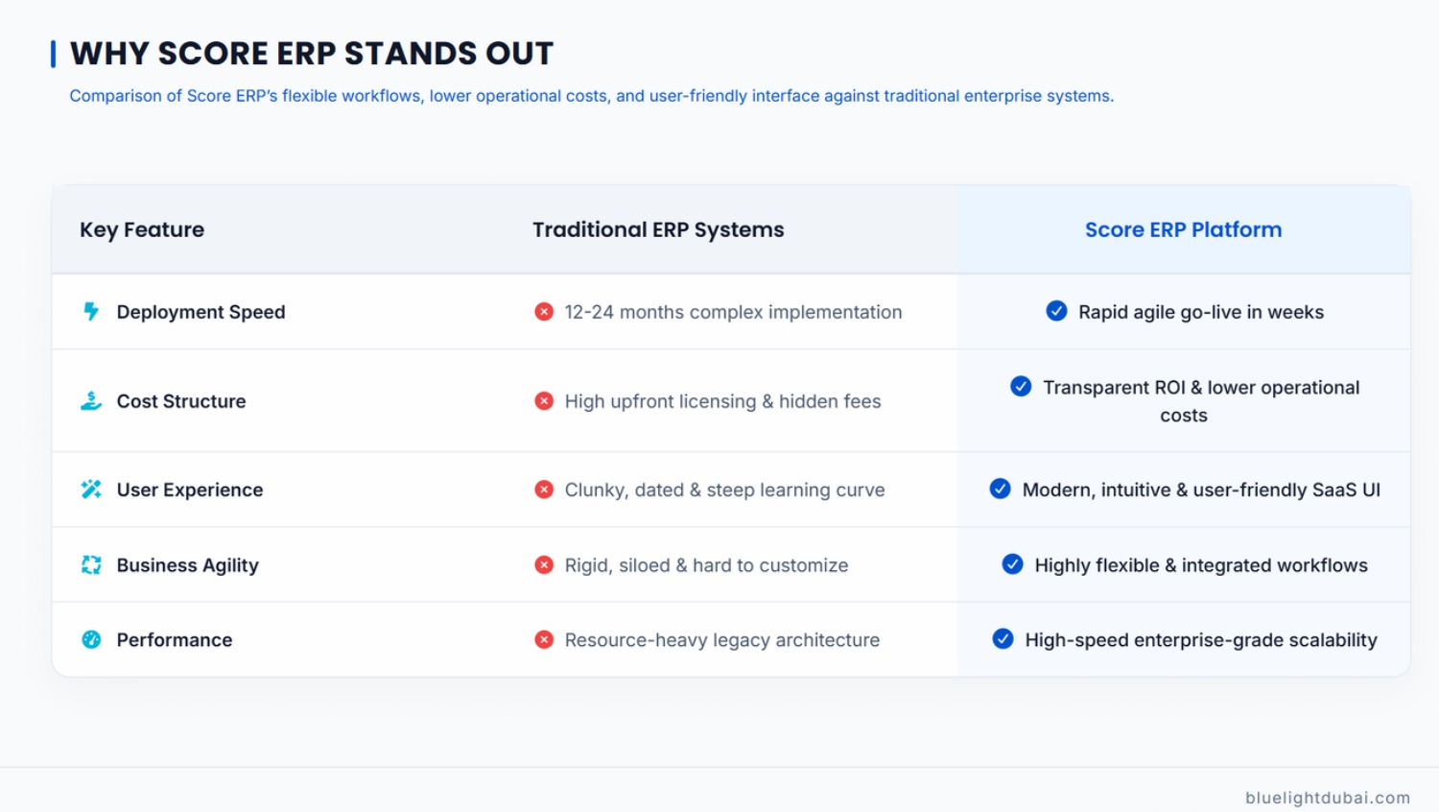Select the Traditional ERP Systems column header
Image resolution: width=1439 pixels, height=812 pixels.
pos(658,229)
